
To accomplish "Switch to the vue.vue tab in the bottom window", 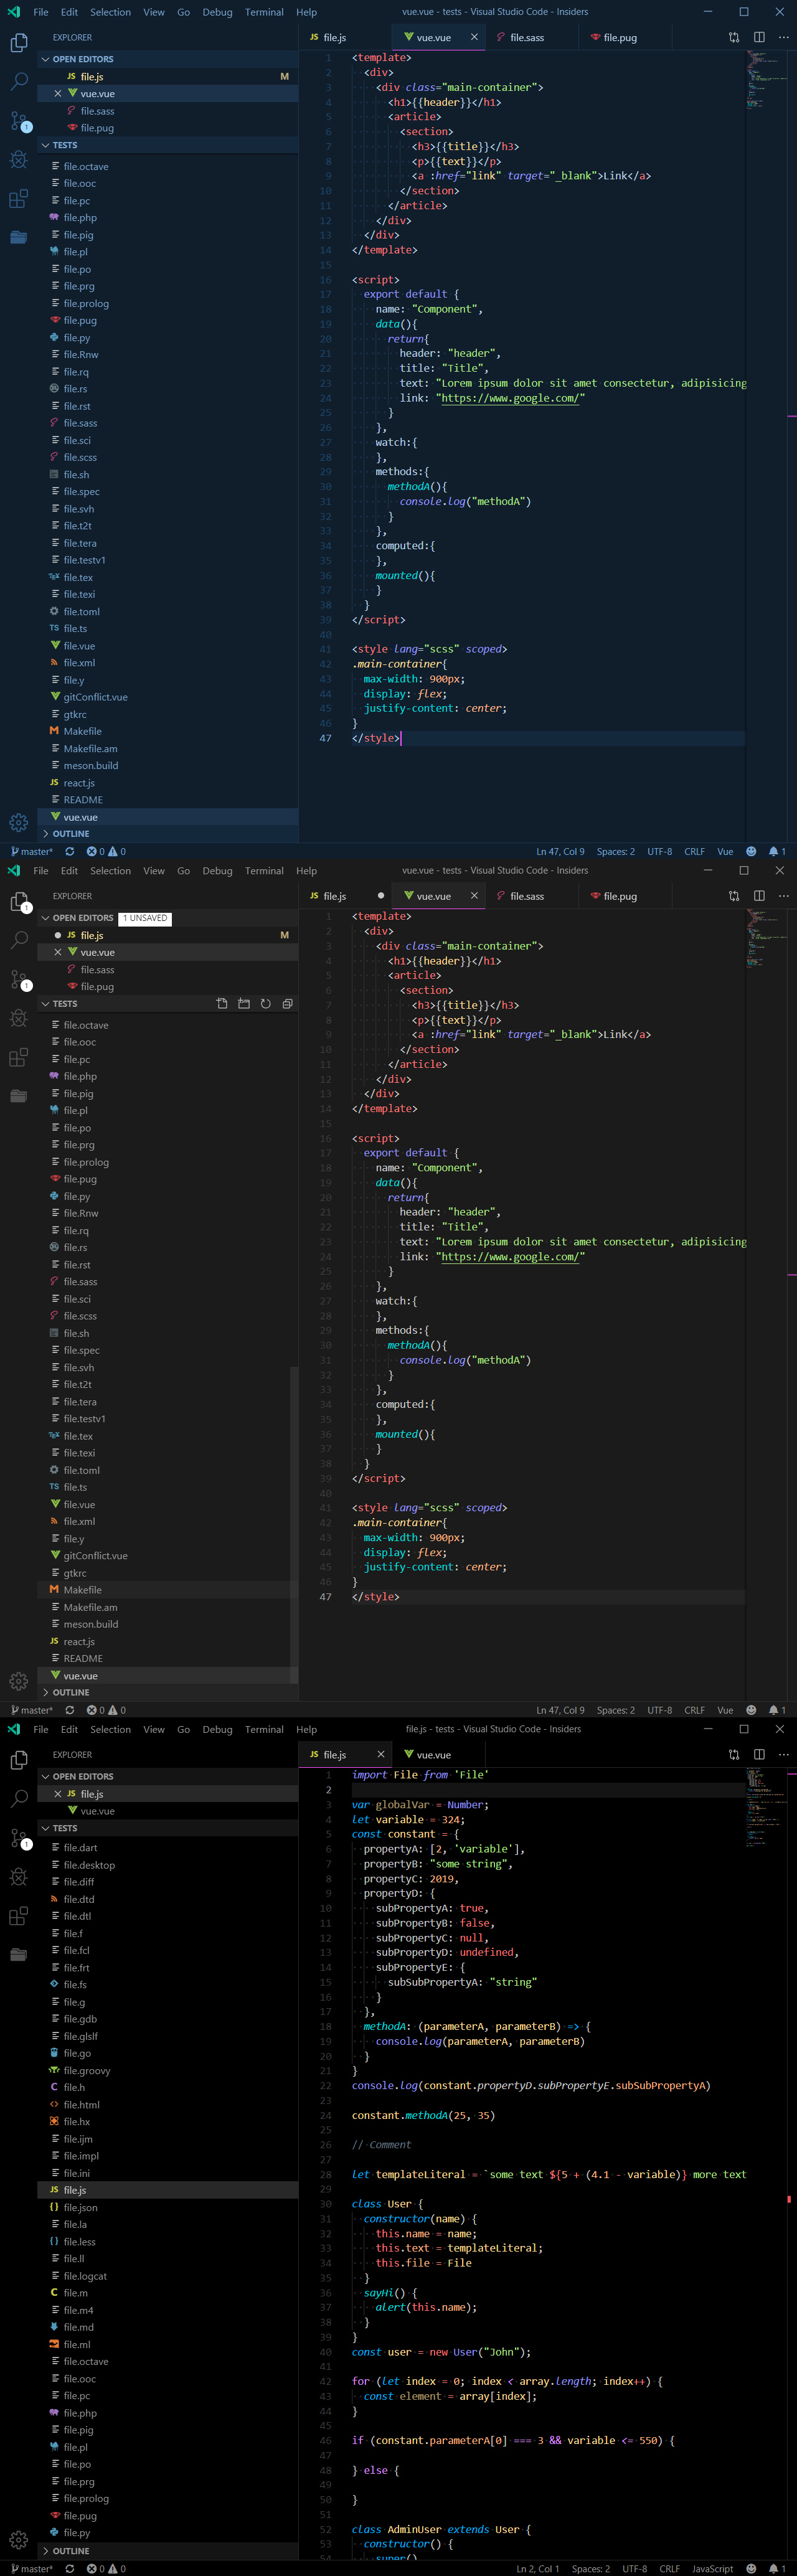I will 439,1754.
